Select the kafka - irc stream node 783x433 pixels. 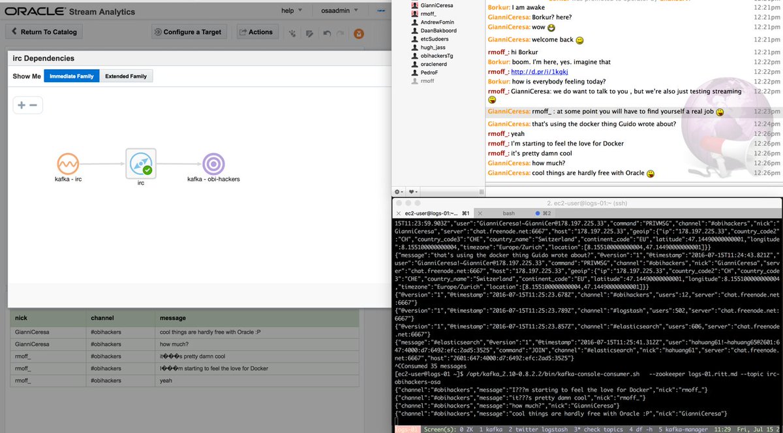(x=69, y=164)
